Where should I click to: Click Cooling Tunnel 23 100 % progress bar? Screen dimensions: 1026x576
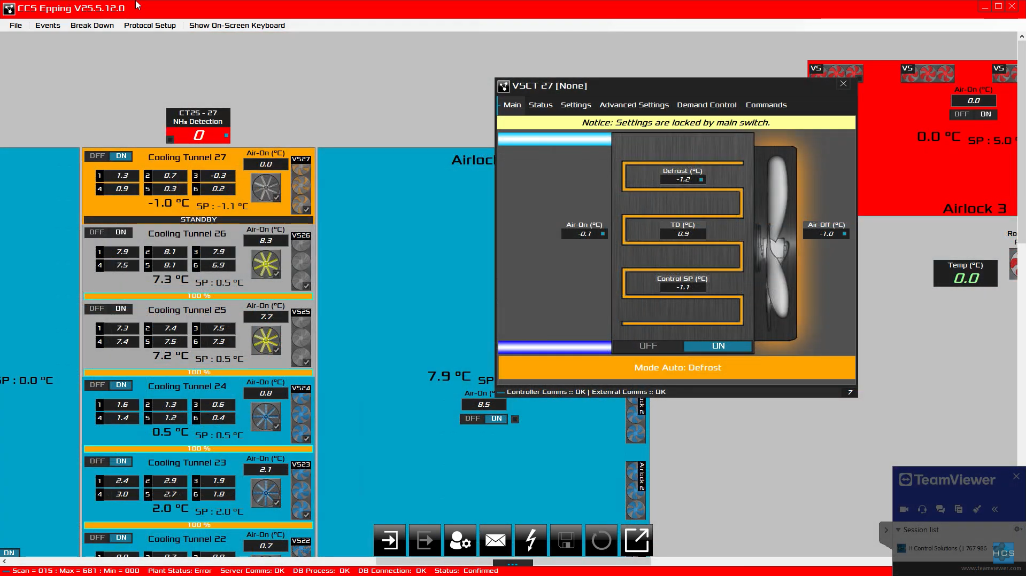[198, 525]
